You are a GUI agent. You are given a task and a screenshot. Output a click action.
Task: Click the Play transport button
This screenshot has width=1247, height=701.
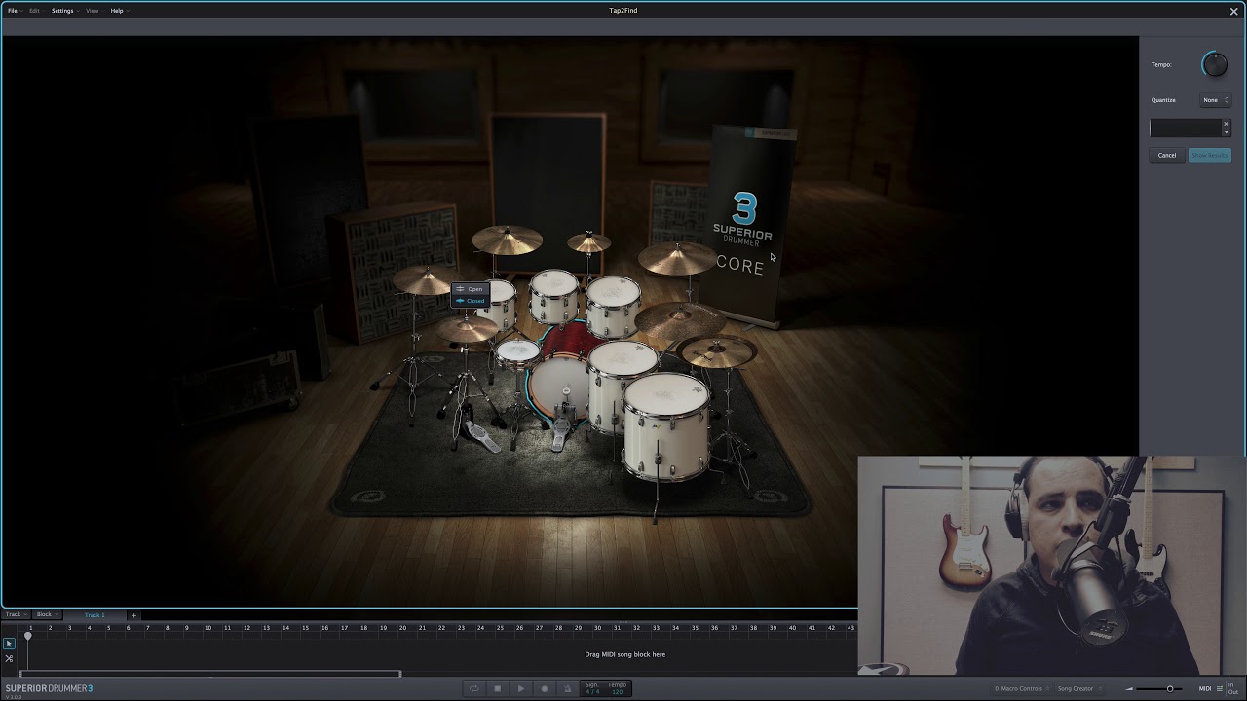(x=520, y=688)
